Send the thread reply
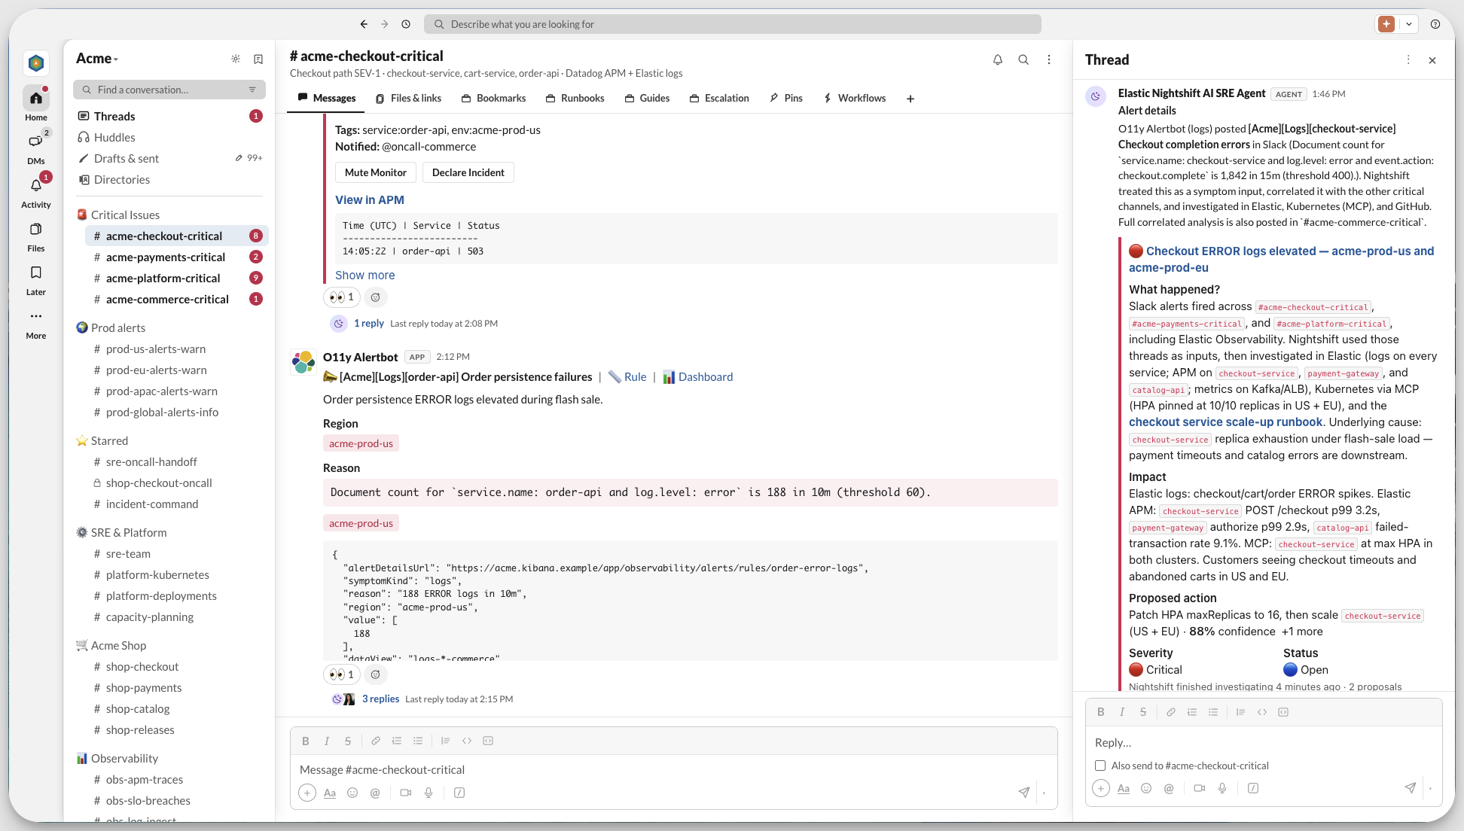This screenshot has height=831, width=1464. coord(1410,788)
